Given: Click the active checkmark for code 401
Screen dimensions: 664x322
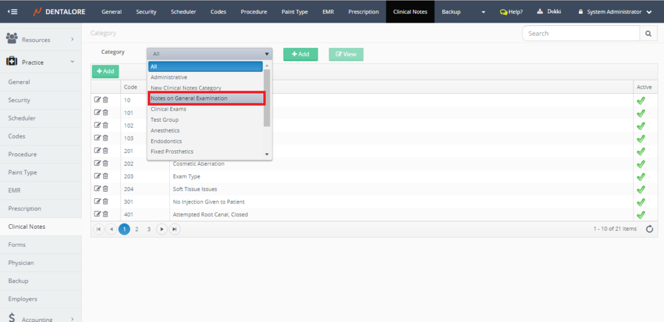Looking at the screenshot, I should tap(641, 214).
